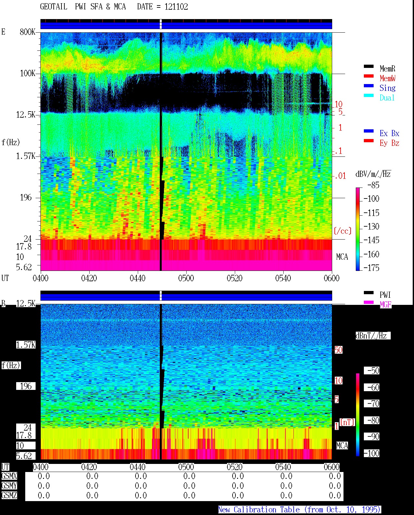Select the GSMZ row label

9,495
